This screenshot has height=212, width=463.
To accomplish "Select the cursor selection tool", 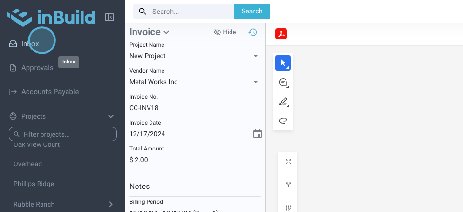I will tap(283, 63).
